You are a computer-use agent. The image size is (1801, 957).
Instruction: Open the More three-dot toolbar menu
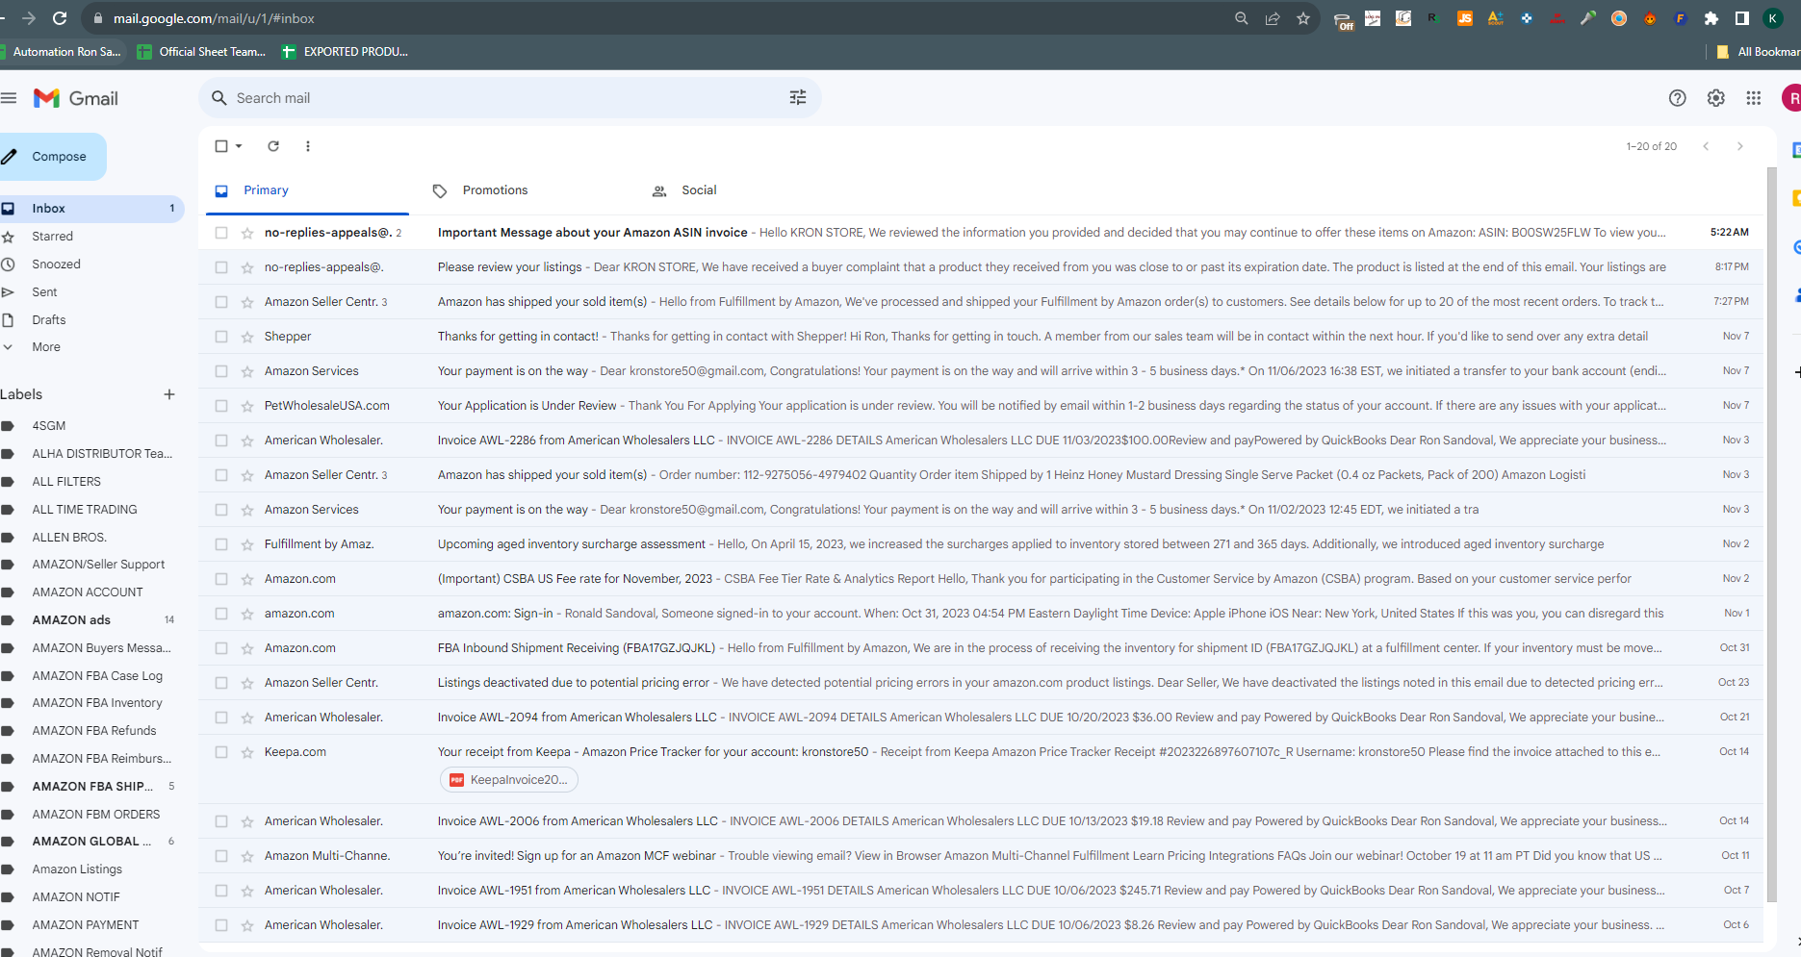tap(308, 146)
